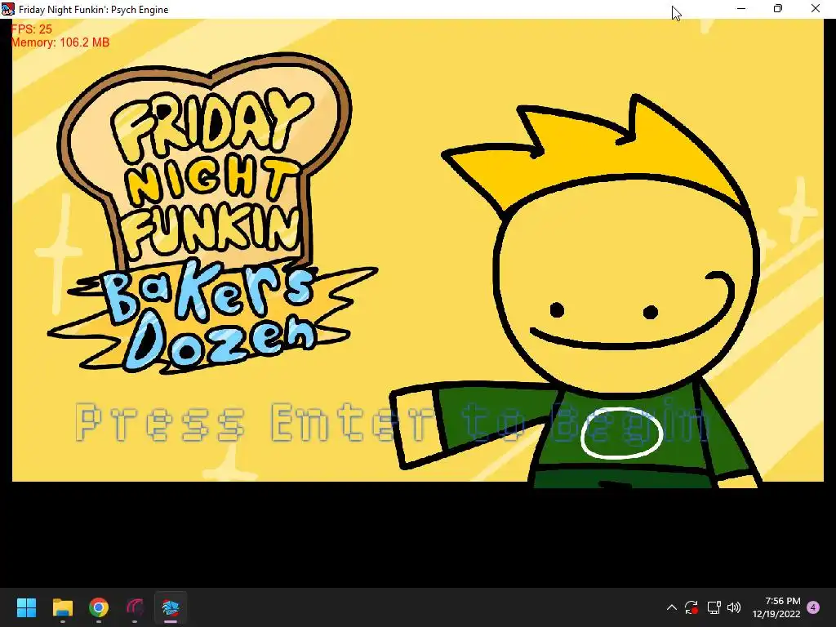Viewport: 836px width, 627px height.
Task: Restore down the Psych Engine window
Action: 778,9
